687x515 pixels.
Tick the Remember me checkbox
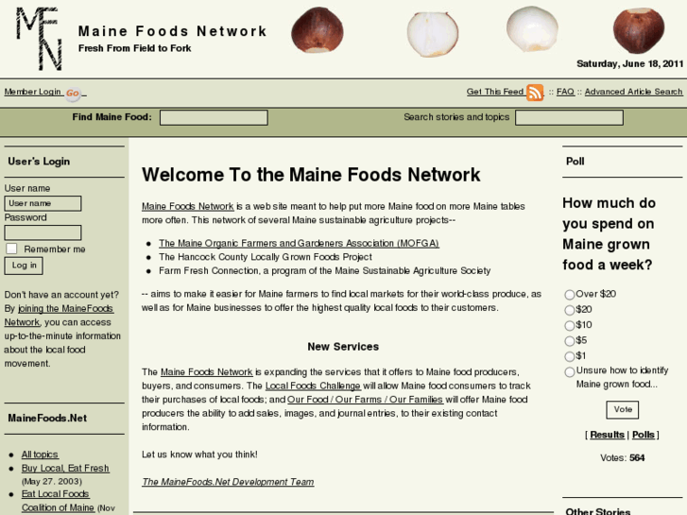coord(11,249)
